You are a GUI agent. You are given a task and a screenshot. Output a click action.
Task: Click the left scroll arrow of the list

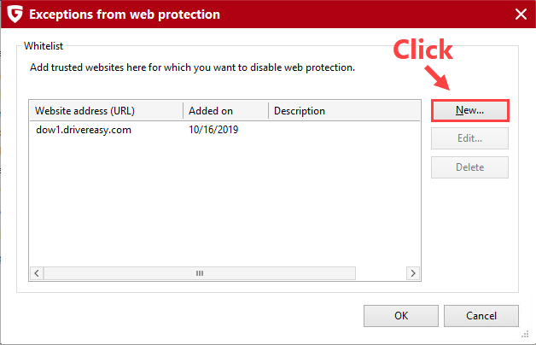click(x=37, y=273)
